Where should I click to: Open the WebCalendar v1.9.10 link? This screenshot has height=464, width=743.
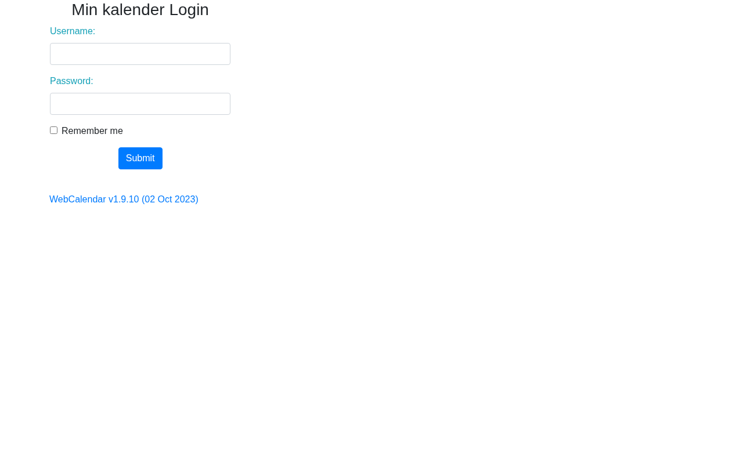click(124, 200)
